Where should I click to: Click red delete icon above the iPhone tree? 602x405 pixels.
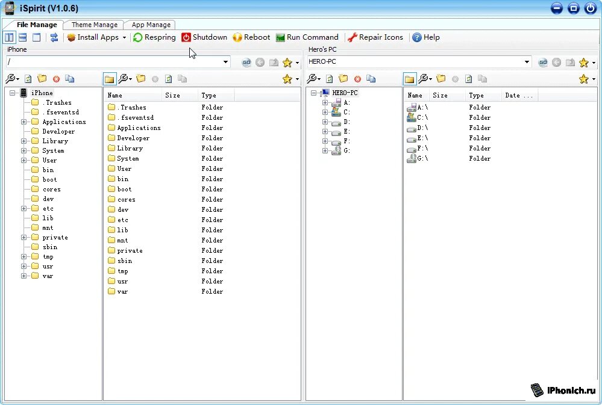click(x=56, y=79)
